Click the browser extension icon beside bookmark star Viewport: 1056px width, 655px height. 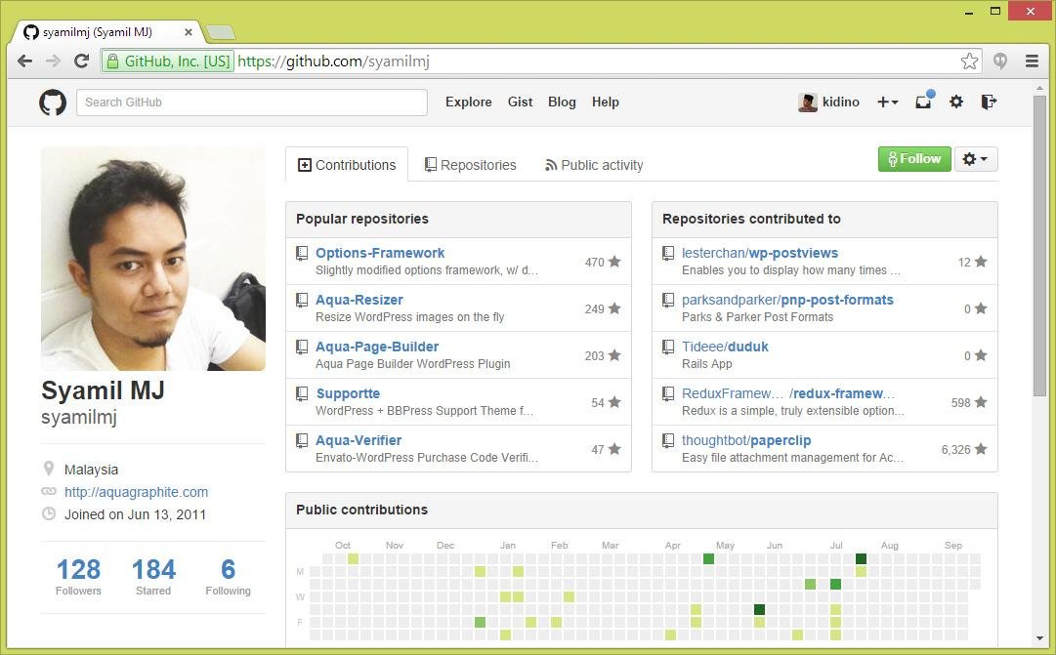(1000, 61)
